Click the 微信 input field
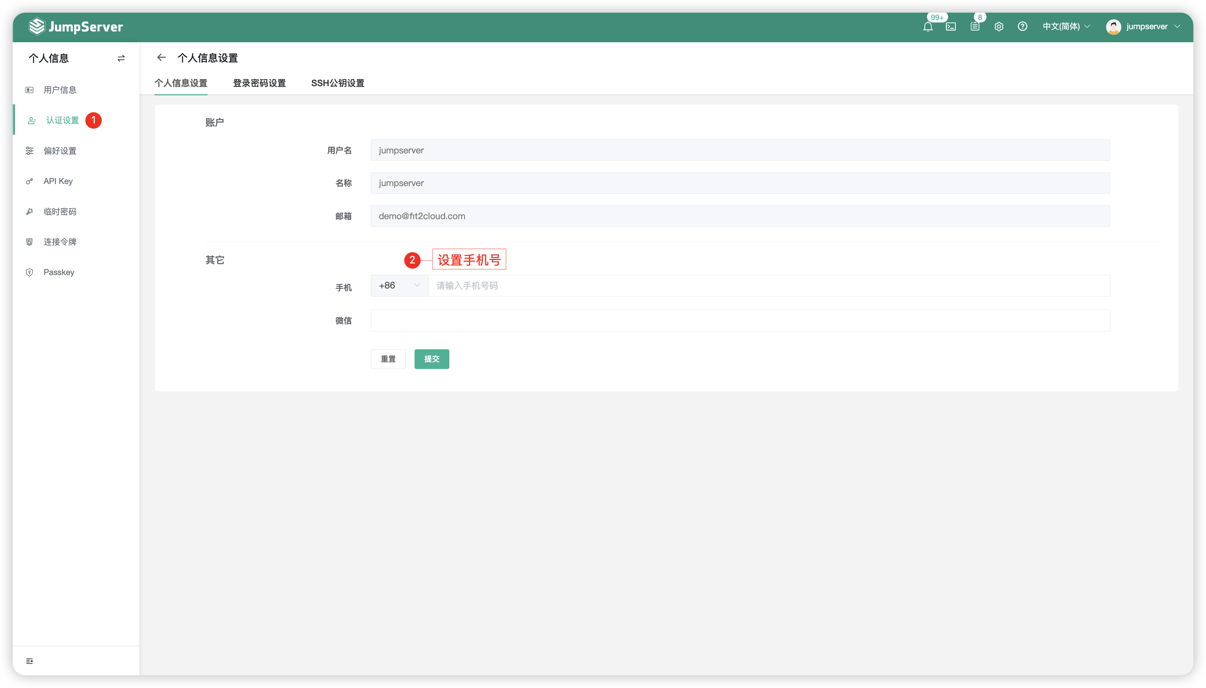Screen dimensions: 1206x688 (x=740, y=320)
